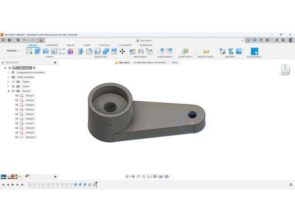
Task: Click the home icon in the top bar
Action: pos(41,40)
